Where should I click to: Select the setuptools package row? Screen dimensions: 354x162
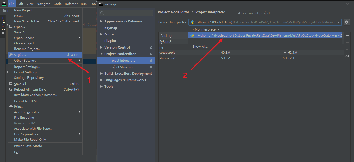point(167,53)
